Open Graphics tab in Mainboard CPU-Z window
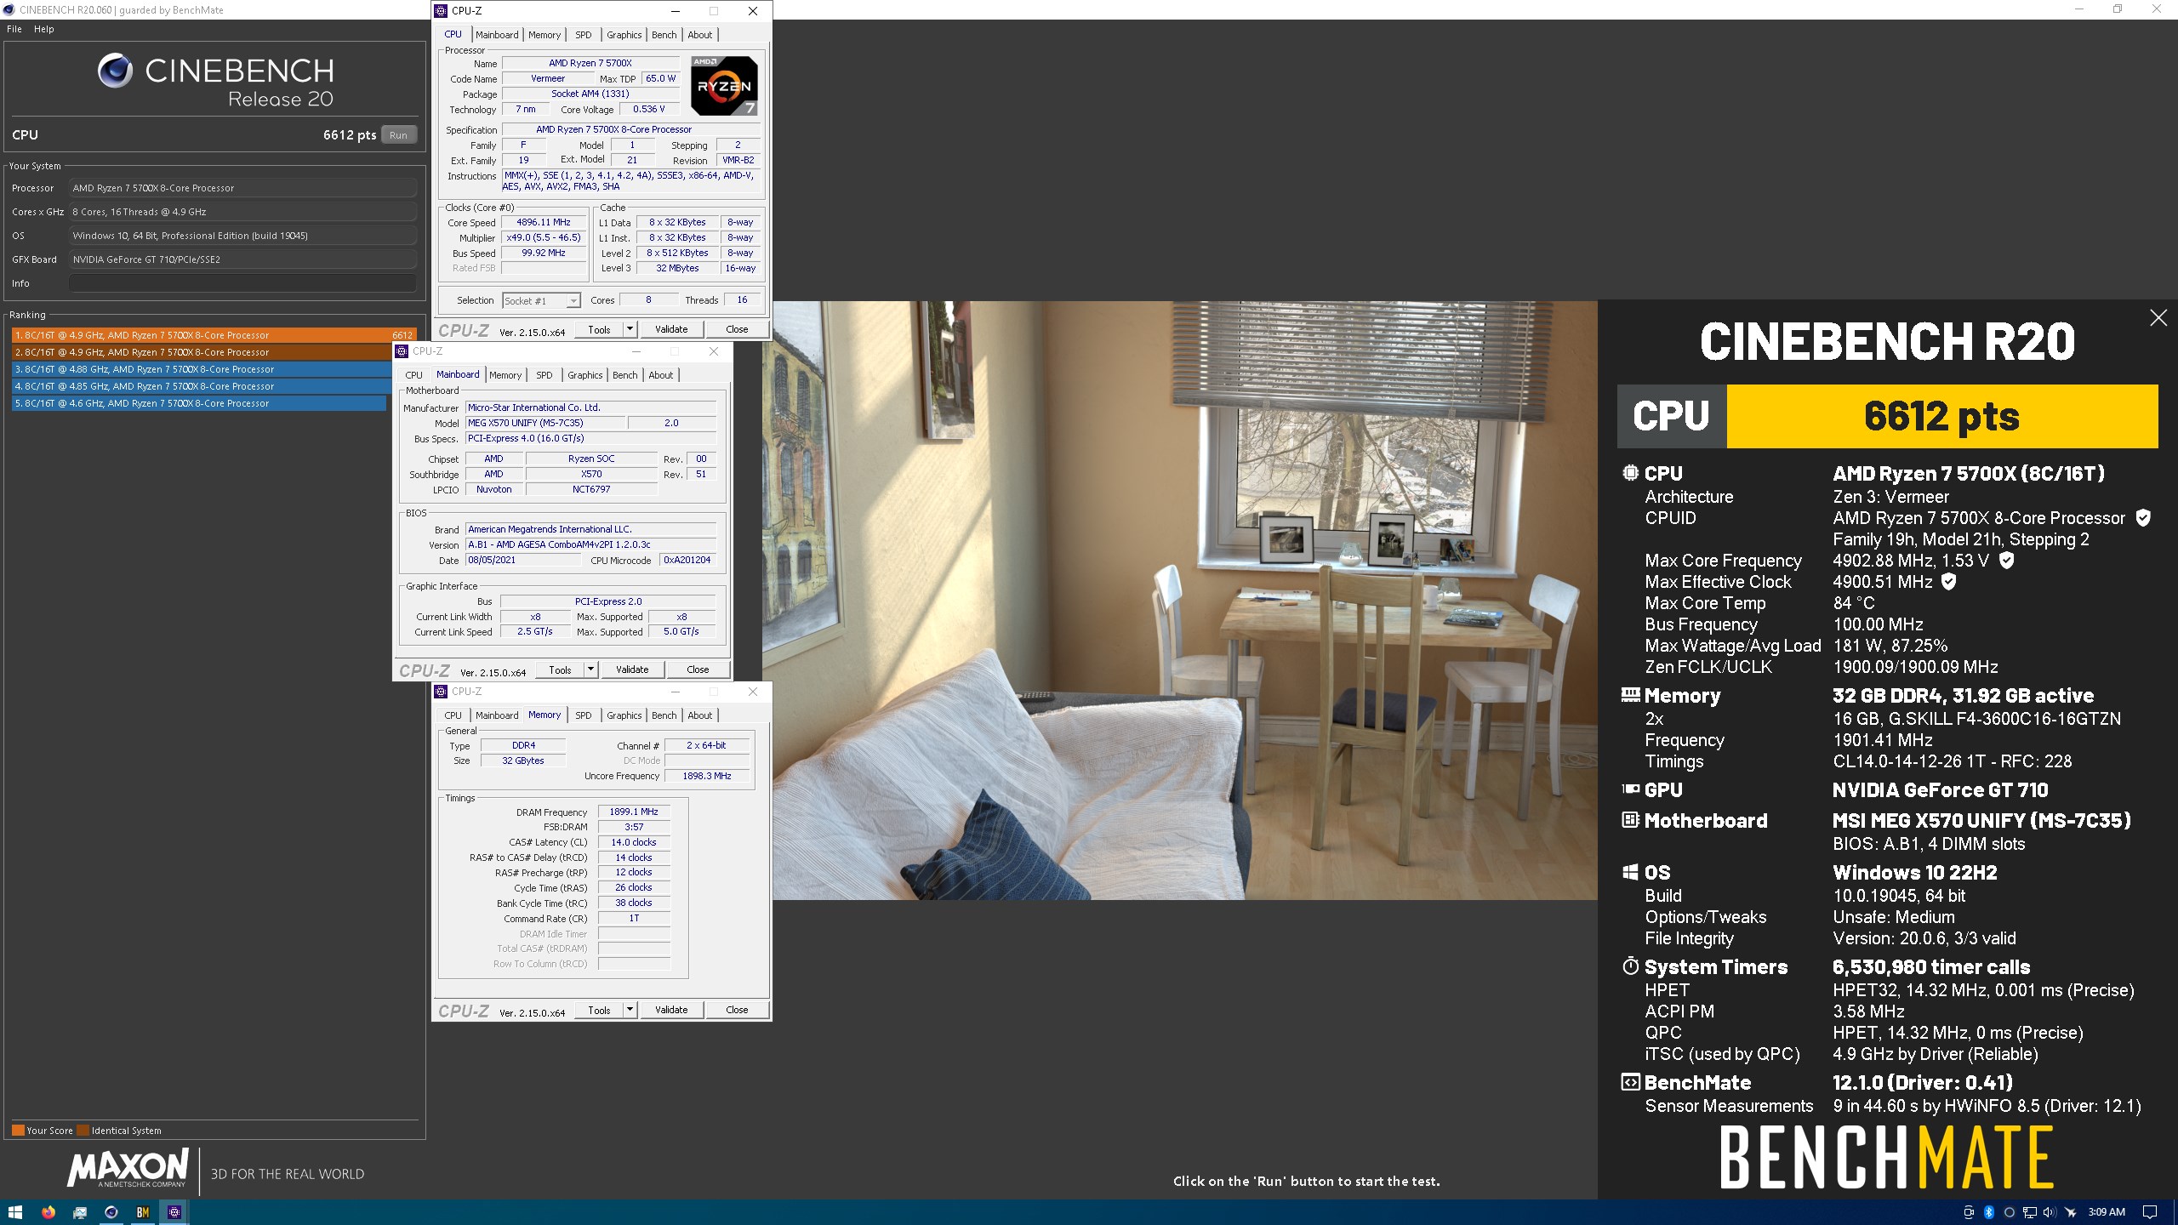Image resolution: width=2178 pixels, height=1225 pixels. click(584, 375)
